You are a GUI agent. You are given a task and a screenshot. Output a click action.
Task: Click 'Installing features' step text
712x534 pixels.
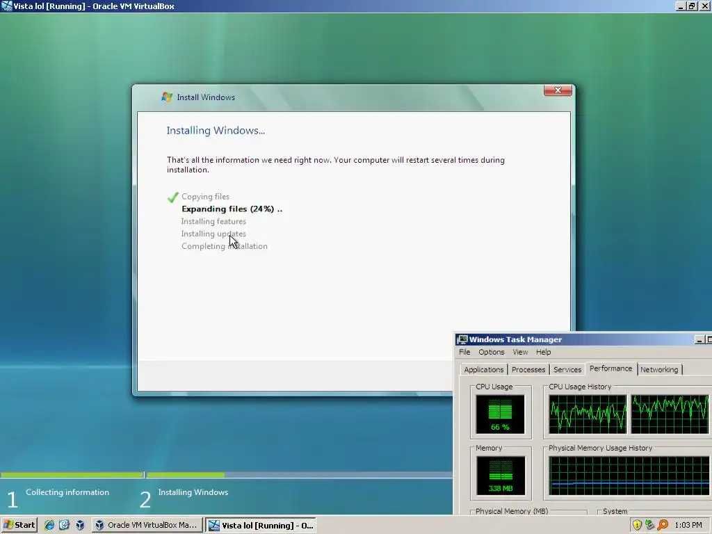[x=213, y=221]
